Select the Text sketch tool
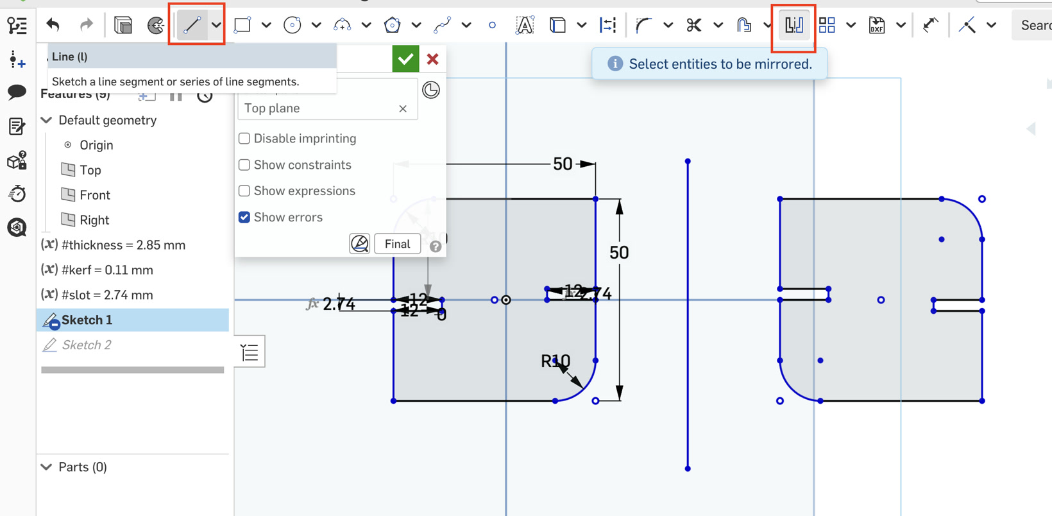The image size is (1052, 516). pyautogui.click(x=525, y=25)
